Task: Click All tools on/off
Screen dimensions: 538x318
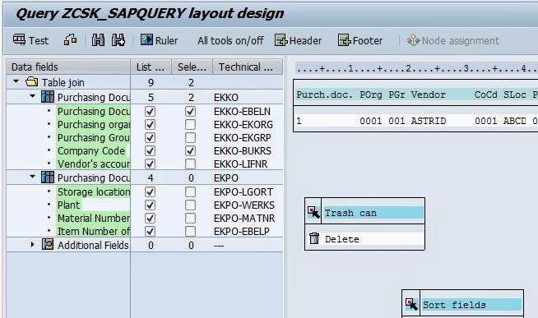Action: pyautogui.click(x=230, y=41)
